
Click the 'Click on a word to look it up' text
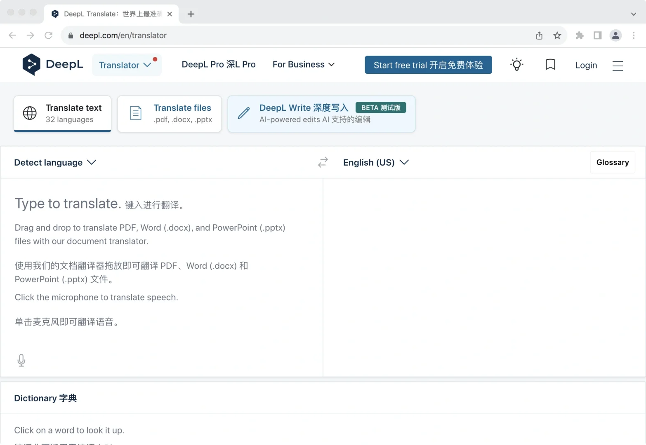click(x=69, y=430)
